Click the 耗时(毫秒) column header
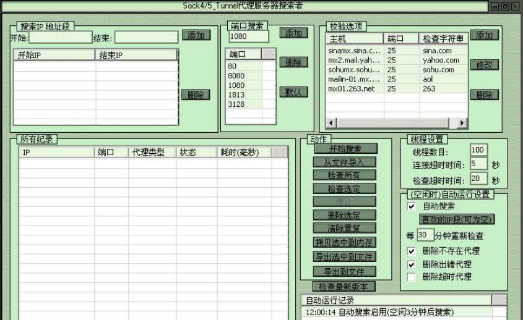Image resolution: width=523 pixels, height=320 pixels. (244, 153)
